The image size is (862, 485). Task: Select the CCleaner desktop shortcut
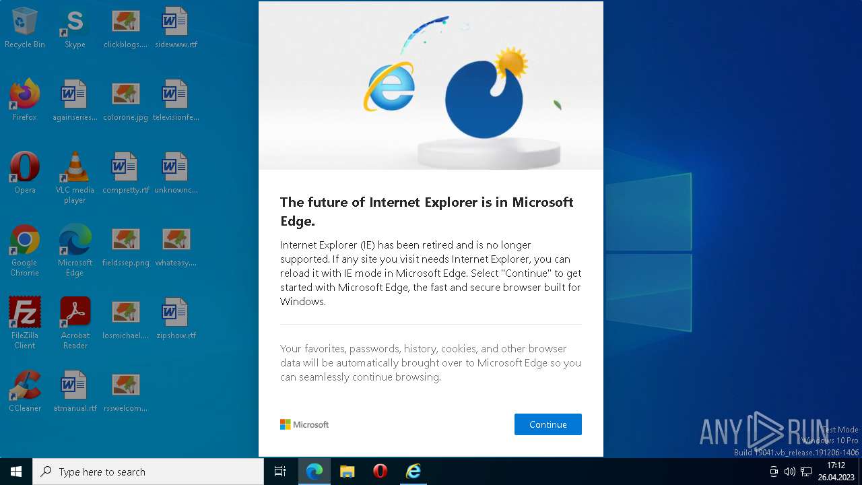point(25,392)
